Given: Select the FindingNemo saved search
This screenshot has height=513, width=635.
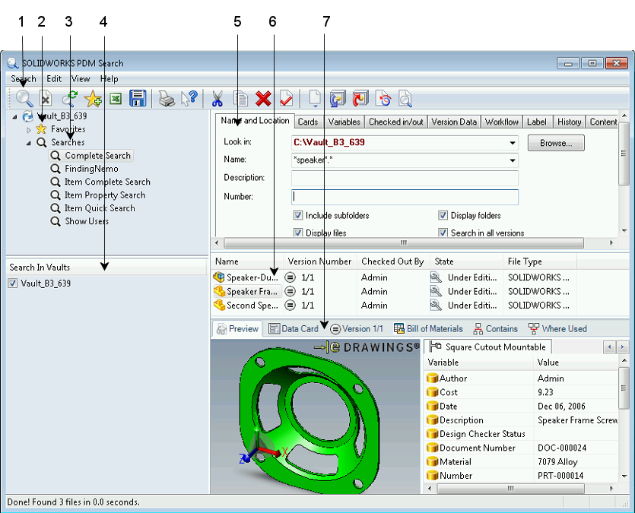Looking at the screenshot, I should pyautogui.click(x=90, y=169).
